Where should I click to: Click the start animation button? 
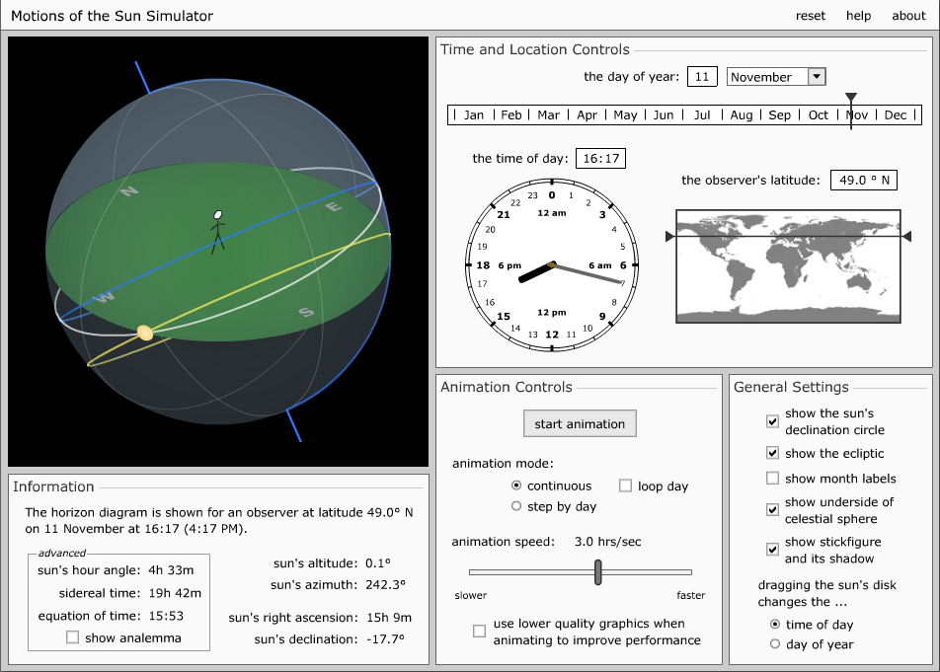click(x=580, y=423)
